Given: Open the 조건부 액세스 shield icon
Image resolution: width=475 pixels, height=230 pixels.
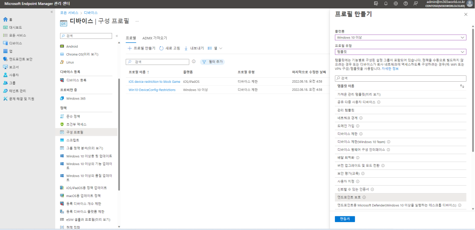Looking at the screenshot, I should coord(62,125).
